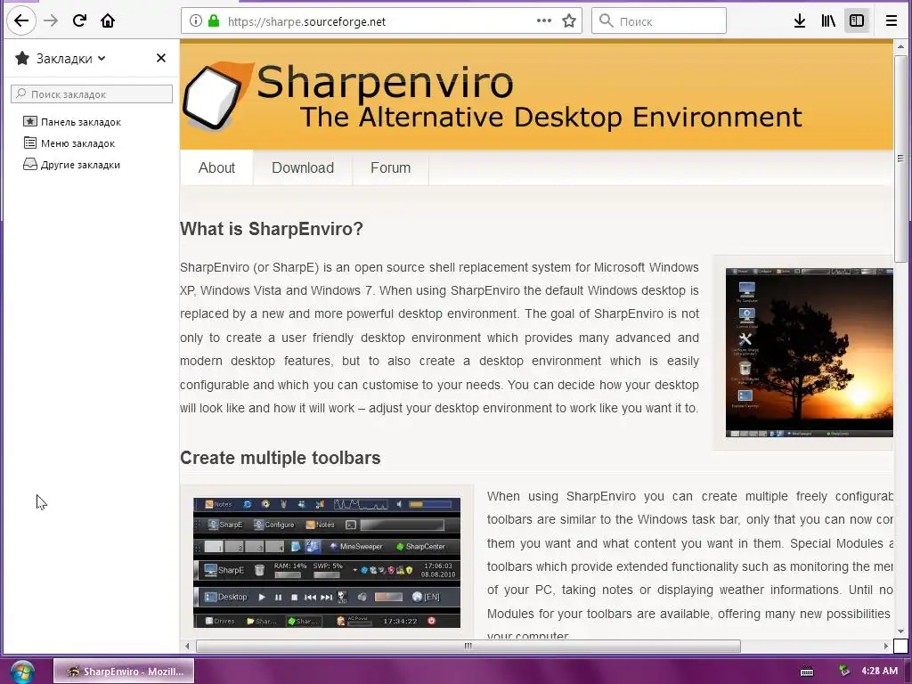Click the horizontal scrollbar right arrow
This screenshot has height=684, width=912.
click(886, 646)
